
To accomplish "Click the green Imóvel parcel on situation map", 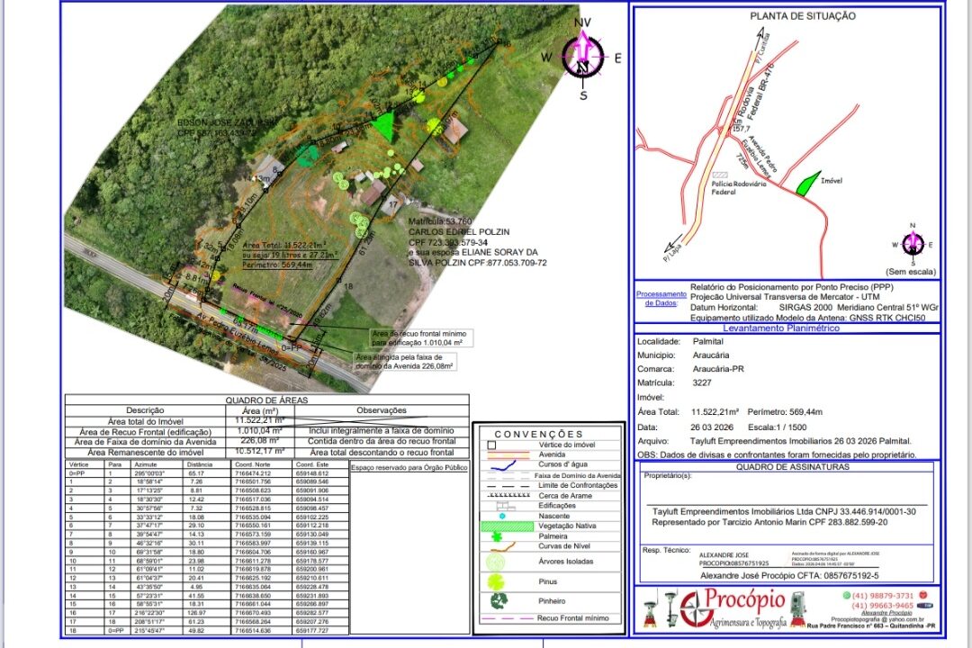I will pyautogui.click(x=807, y=184).
